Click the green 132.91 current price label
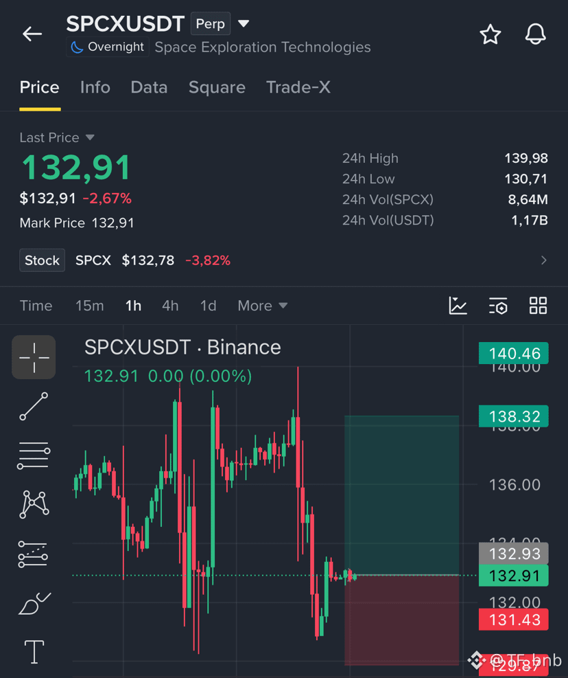This screenshot has height=678, width=568. [514, 576]
